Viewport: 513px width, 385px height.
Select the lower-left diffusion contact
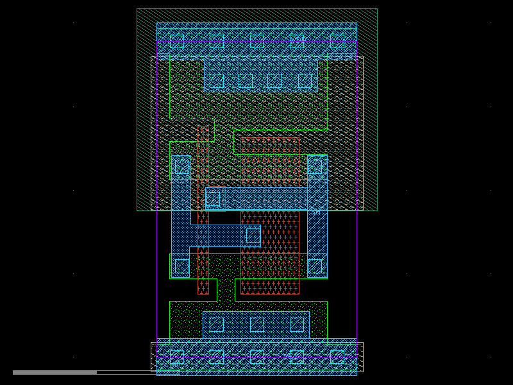point(182,266)
